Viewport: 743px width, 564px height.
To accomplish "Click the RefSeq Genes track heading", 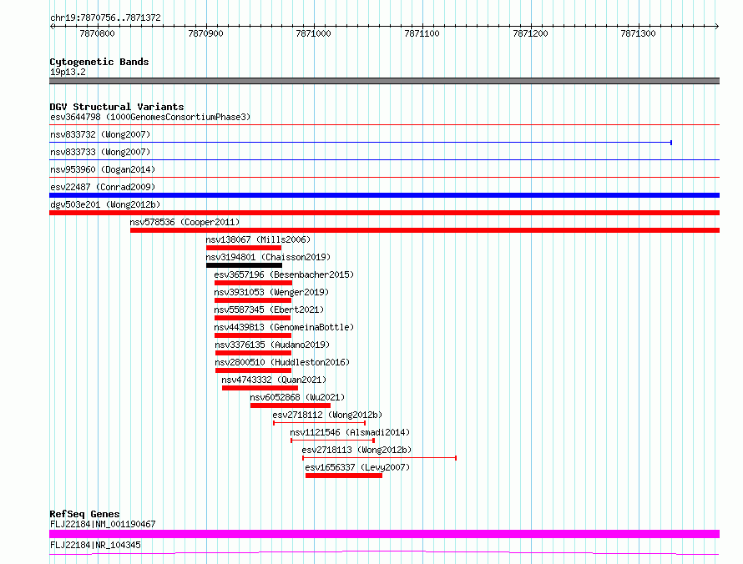I will click(x=84, y=514).
